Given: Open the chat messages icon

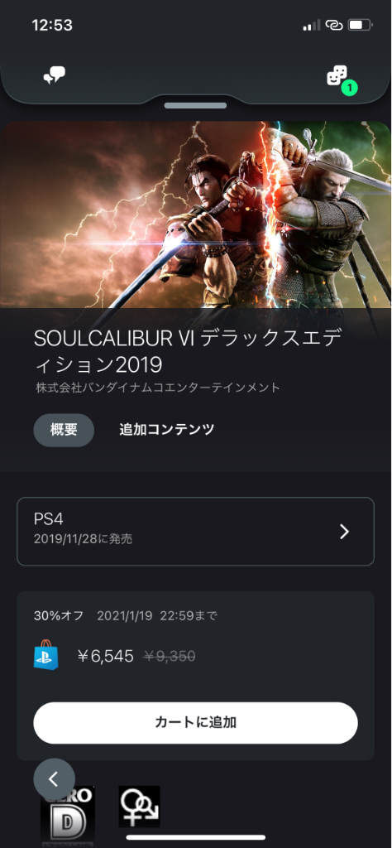Looking at the screenshot, I should (x=54, y=76).
